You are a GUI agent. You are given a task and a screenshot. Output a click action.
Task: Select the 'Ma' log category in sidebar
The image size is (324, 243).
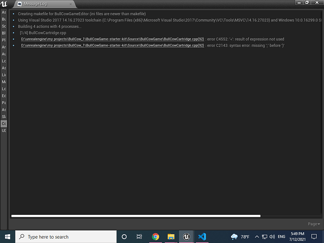[4, 82]
